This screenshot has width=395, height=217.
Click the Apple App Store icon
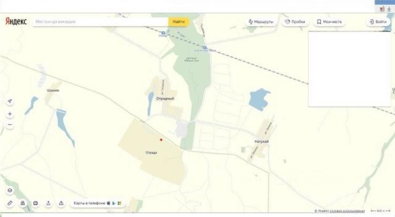108,203
